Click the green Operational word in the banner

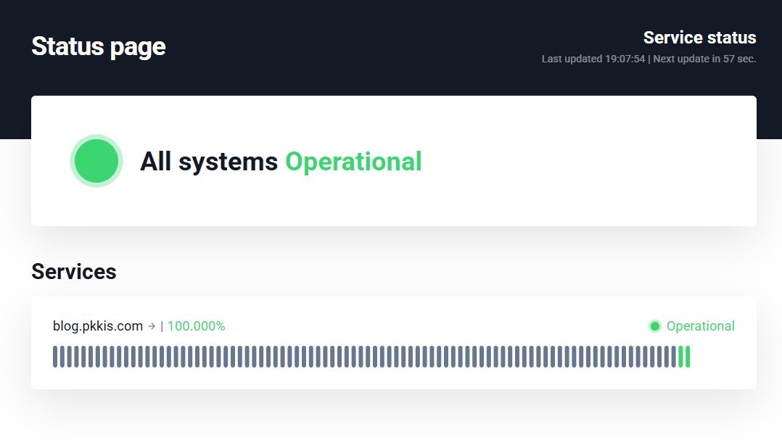pos(353,161)
